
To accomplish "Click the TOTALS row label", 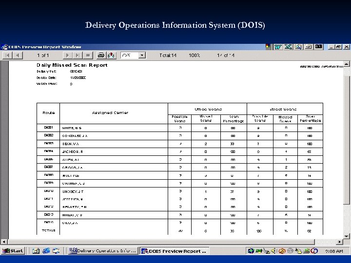I will click(x=49, y=230).
